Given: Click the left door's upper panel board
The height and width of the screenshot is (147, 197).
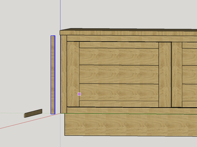Looking at the screenshot, I should (x=119, y=57).
